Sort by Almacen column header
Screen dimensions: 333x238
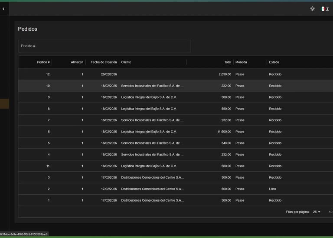77,62
